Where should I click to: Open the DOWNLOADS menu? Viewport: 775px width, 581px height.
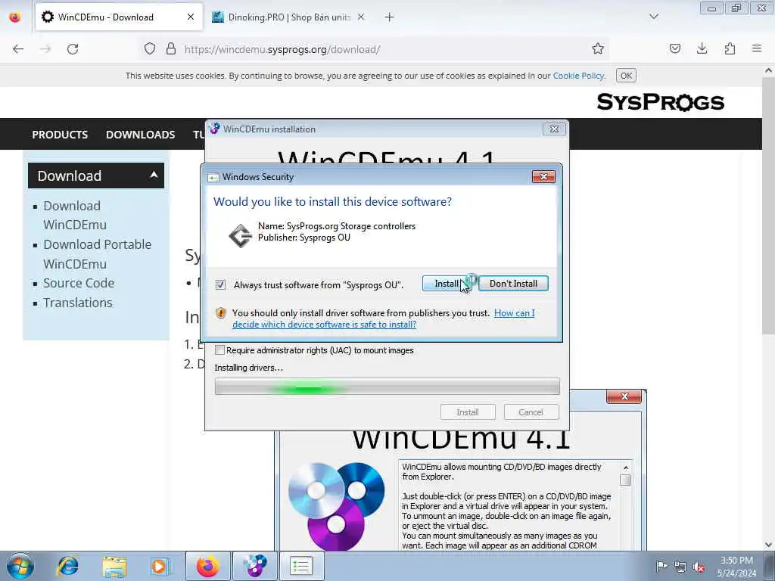pos(140,135)
